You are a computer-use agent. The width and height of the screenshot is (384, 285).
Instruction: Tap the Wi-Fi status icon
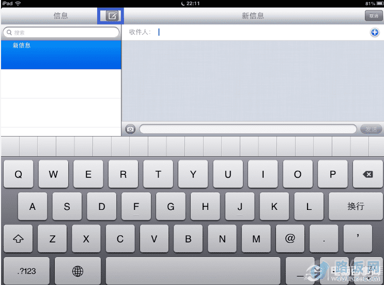coord(18,4)
